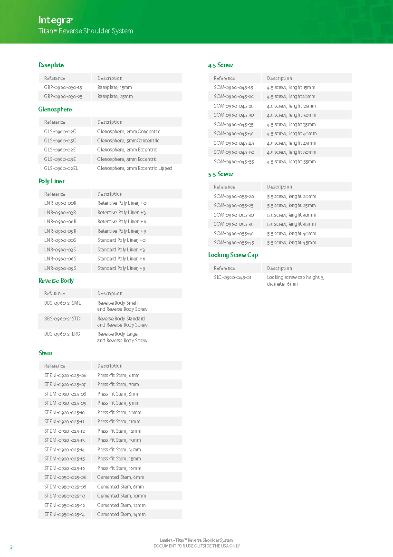Click reference GBP-0960-030-15
The height and width of the screenshot is (557, 393).
[x=63, y=88]
